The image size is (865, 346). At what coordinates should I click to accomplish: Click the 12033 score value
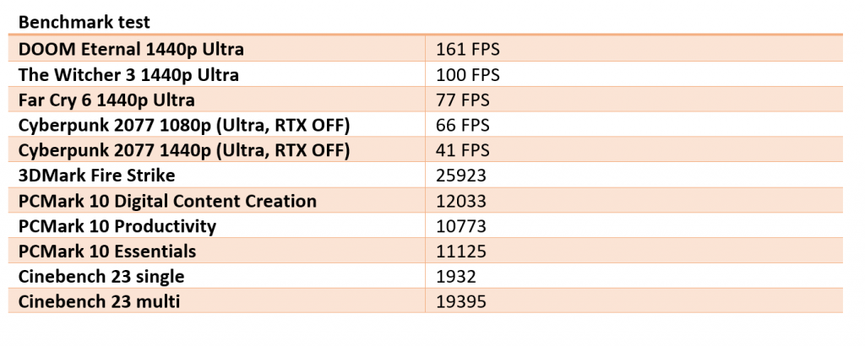pyautogui.click(x=460, y=201)
